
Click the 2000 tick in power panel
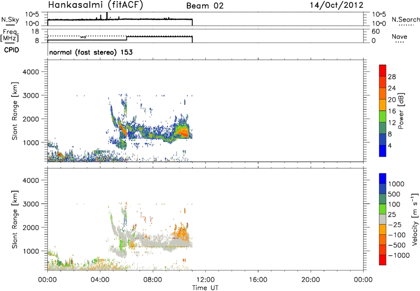31,119
